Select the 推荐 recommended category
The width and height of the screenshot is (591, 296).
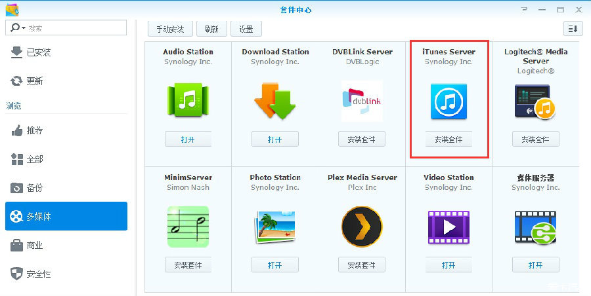[x=66, y=130]
